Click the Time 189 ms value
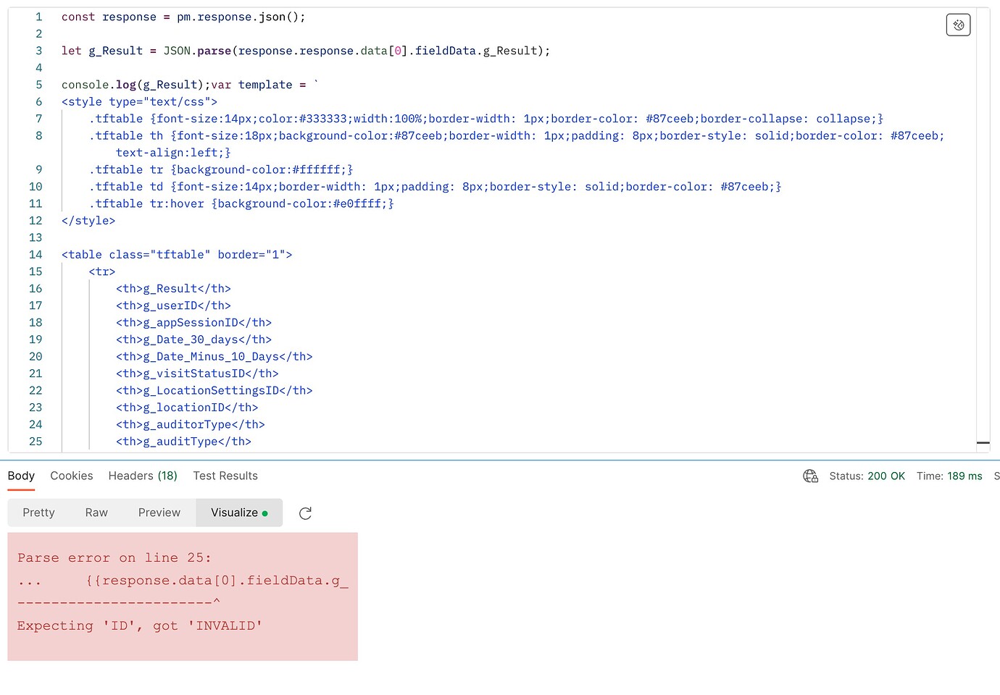Image resolution: width=1000 pixels, height=695 pixels. (949, 476)
